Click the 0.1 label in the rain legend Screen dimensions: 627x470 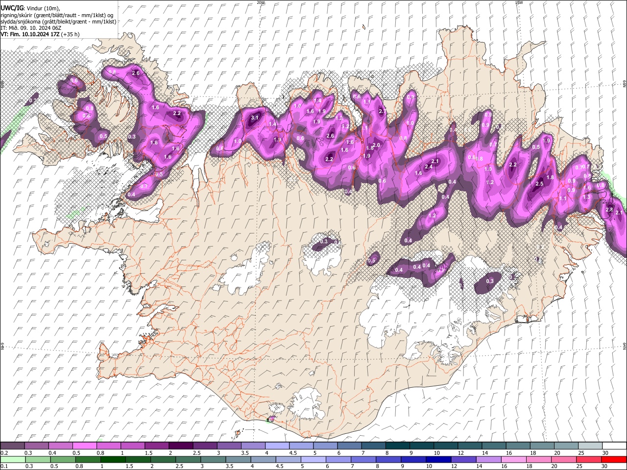click(x=4, y=467)
